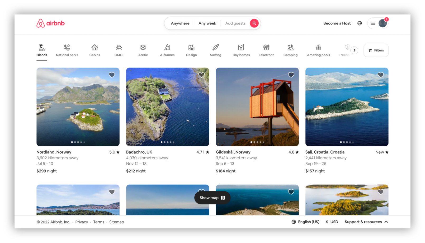Click the Gildeskål, Norway listing title
Viewport: 425px width, 243px height.
click(233, 152)
